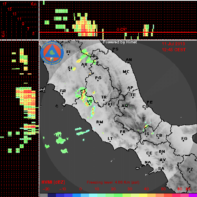The image size is (197, 197).
Task: Click the PG city marker
Action: coord(98,80)
